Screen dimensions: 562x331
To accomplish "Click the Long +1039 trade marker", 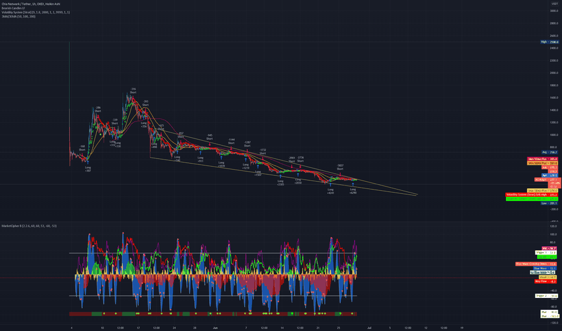I will [221, 164].
